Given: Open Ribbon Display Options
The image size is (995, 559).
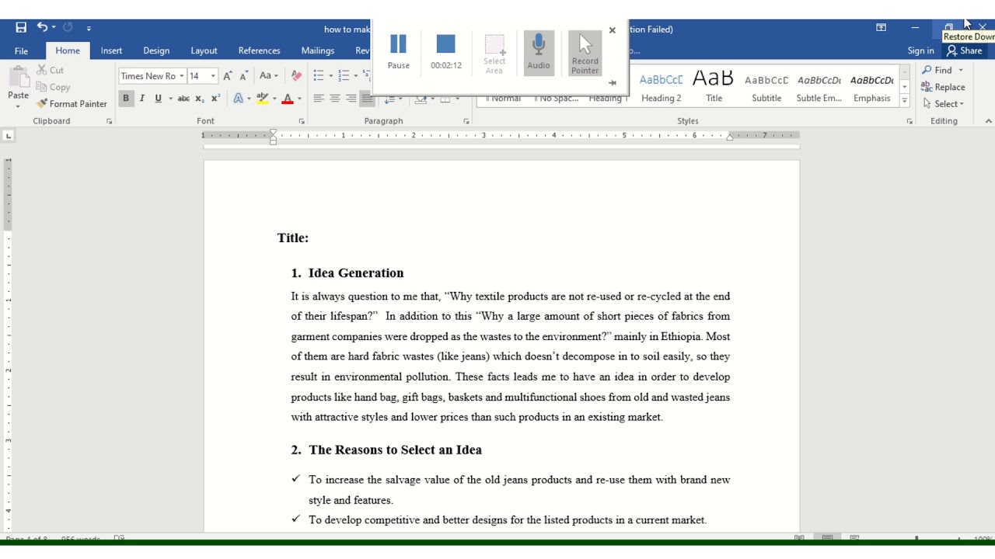Looking at the screenshot, I should (x=881, y=27).
